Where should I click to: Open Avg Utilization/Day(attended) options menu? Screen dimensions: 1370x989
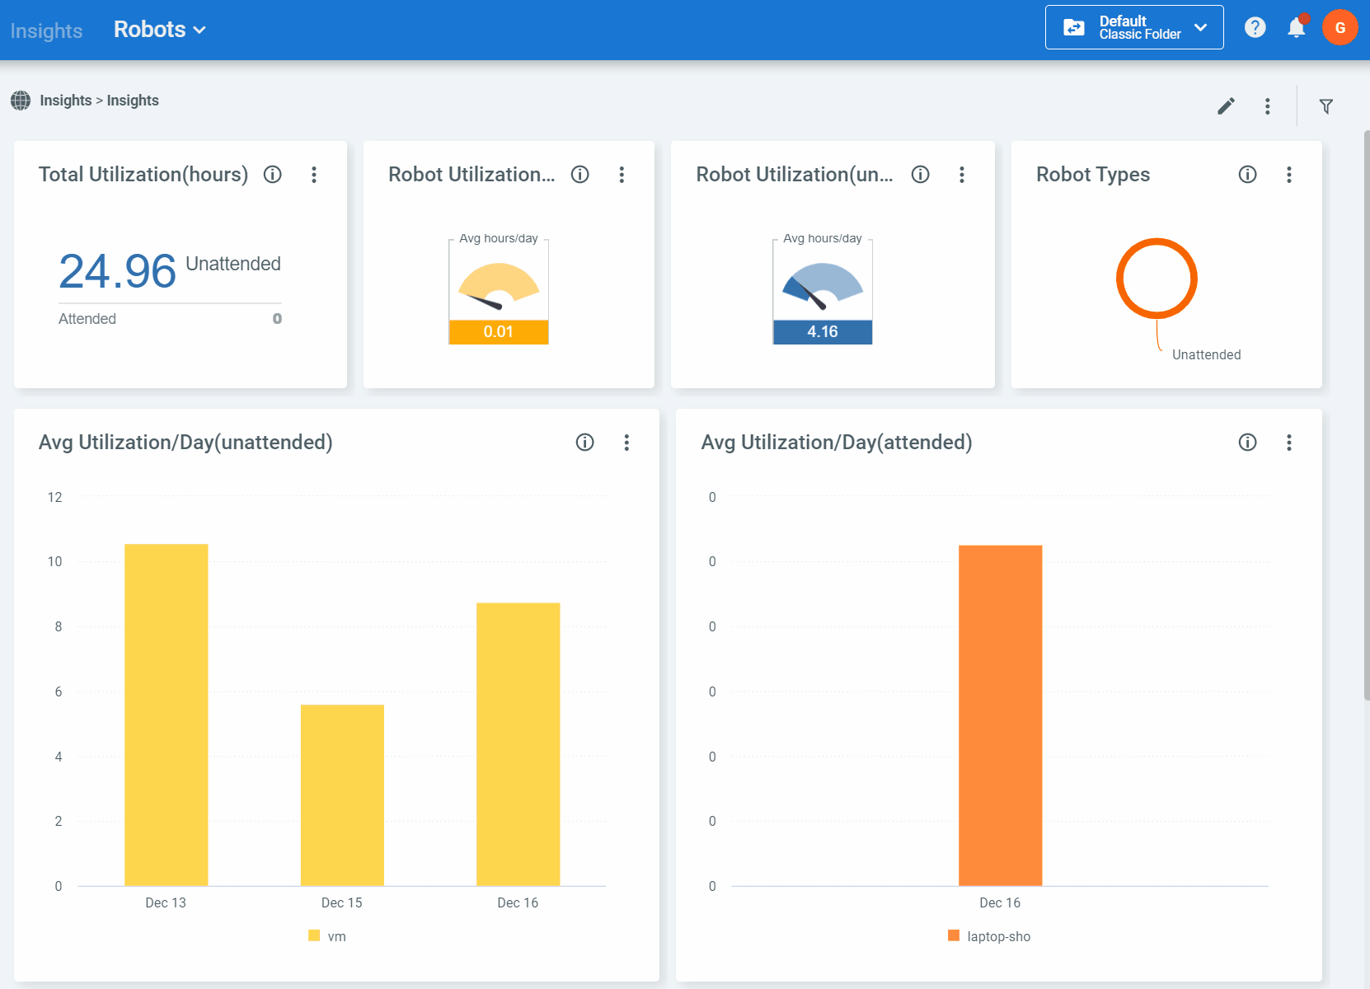tap(1289, 443)
